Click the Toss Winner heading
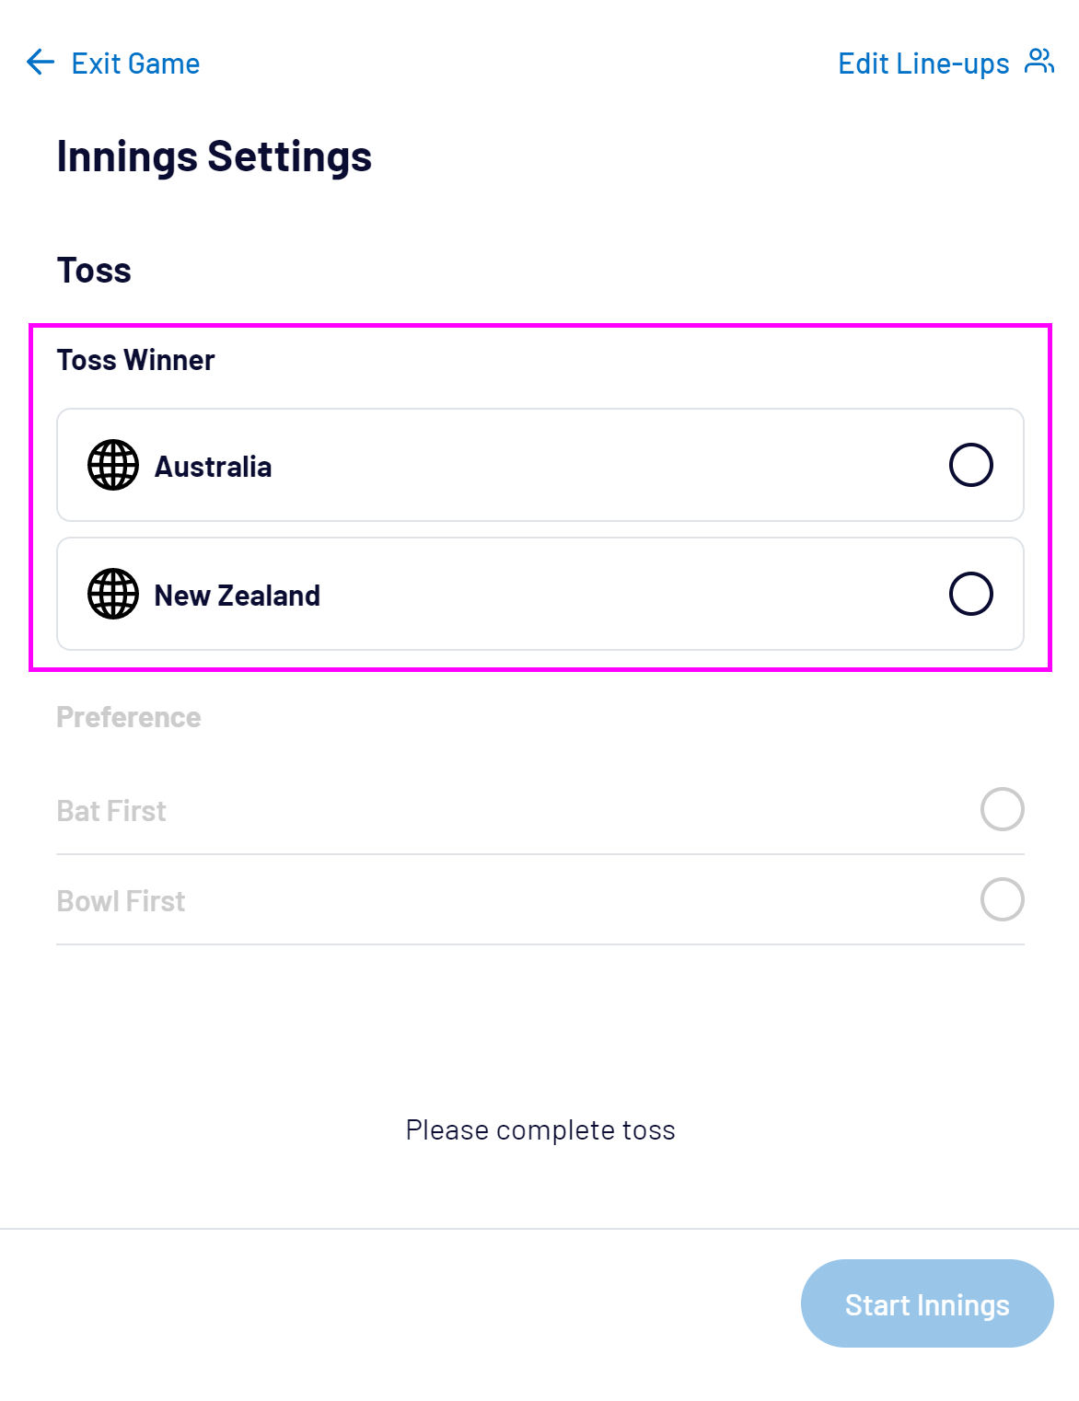 (135, 360)
